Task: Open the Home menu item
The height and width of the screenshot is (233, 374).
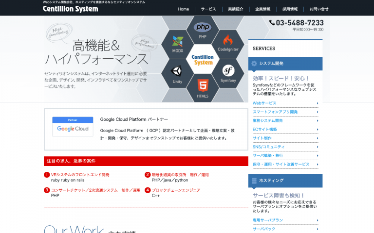Action: pyautogui.click(x=183, y=9)
